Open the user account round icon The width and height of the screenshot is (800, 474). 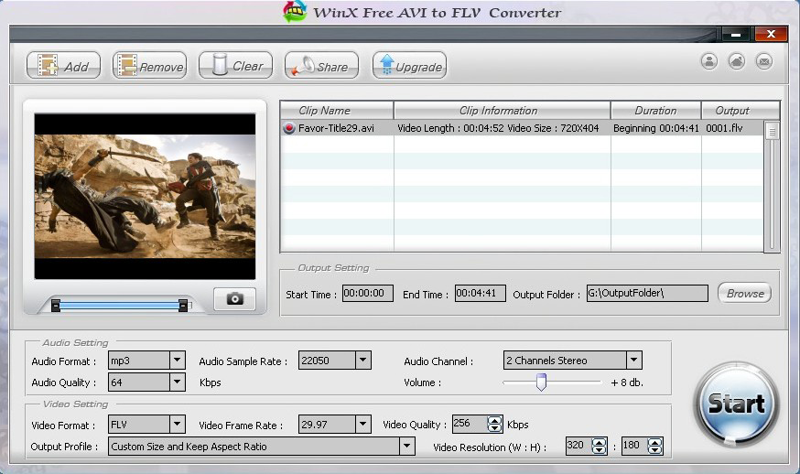(x=709, y=61)
